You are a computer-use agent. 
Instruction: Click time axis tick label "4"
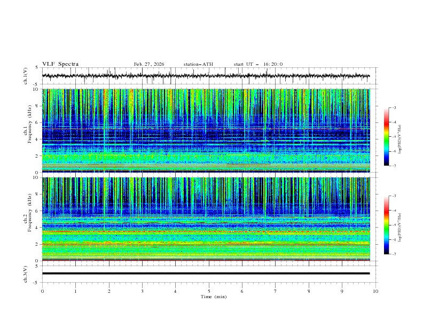click(175, 291)
